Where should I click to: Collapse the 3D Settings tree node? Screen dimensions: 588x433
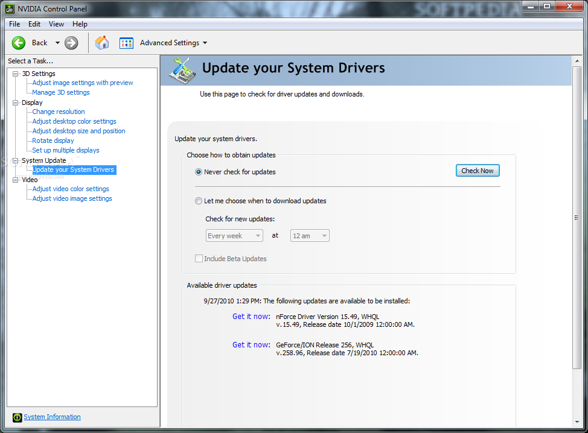[x=15, y=74]
